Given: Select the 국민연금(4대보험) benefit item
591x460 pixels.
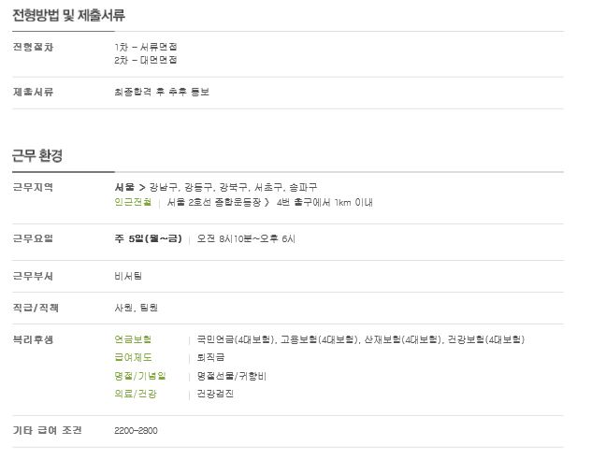Looking at the screenshot, I should [237, 339].
